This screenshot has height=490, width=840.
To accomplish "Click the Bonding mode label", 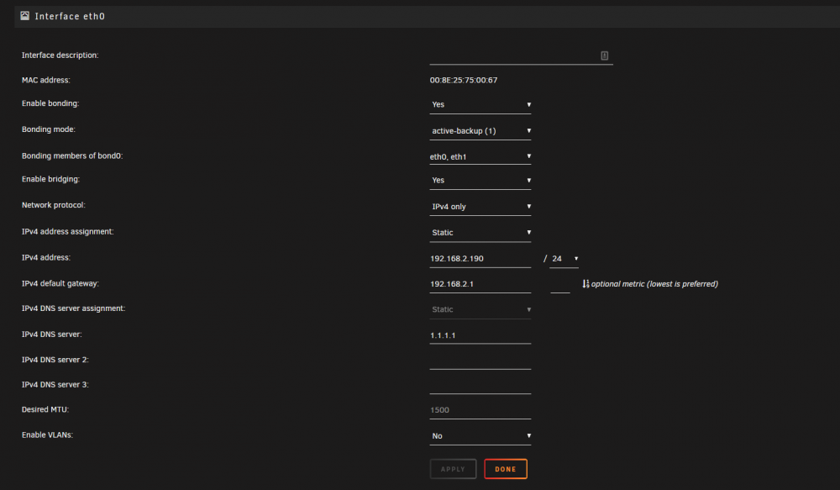I will pos(48,129).
